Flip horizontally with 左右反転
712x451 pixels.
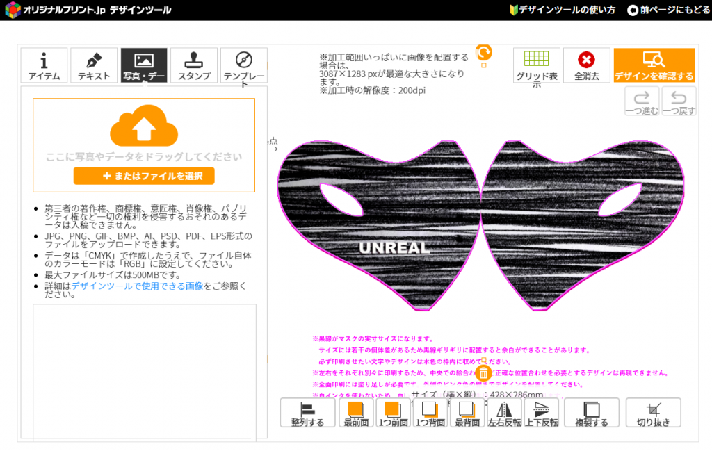tap(504, 413)
